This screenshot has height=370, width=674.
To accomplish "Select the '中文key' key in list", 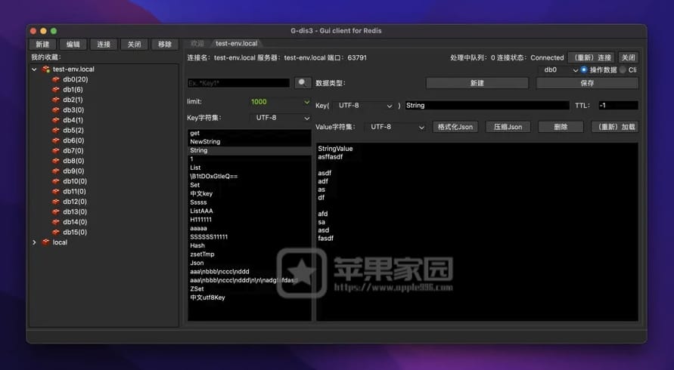I will 250,193.
